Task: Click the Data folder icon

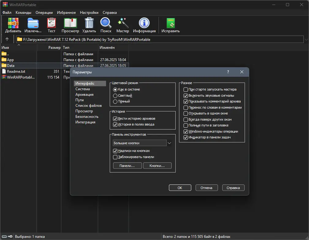Action: tap(4, 65)
